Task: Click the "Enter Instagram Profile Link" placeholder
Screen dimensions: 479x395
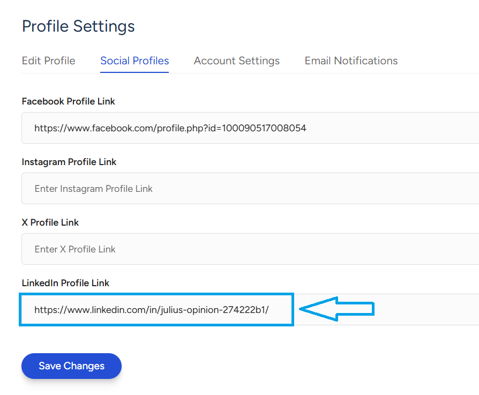Action: (93, 189)
